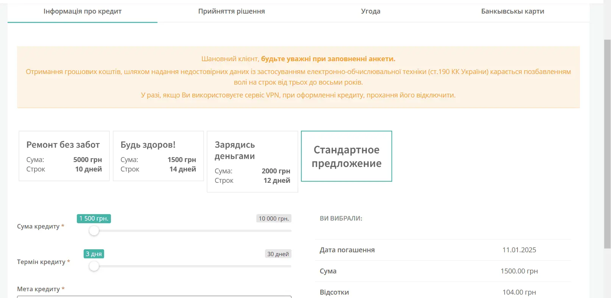Click the Дата погашення value 11.01.2025
The width and height of the screenshot is (611, 298).
(x=519, y=250)
